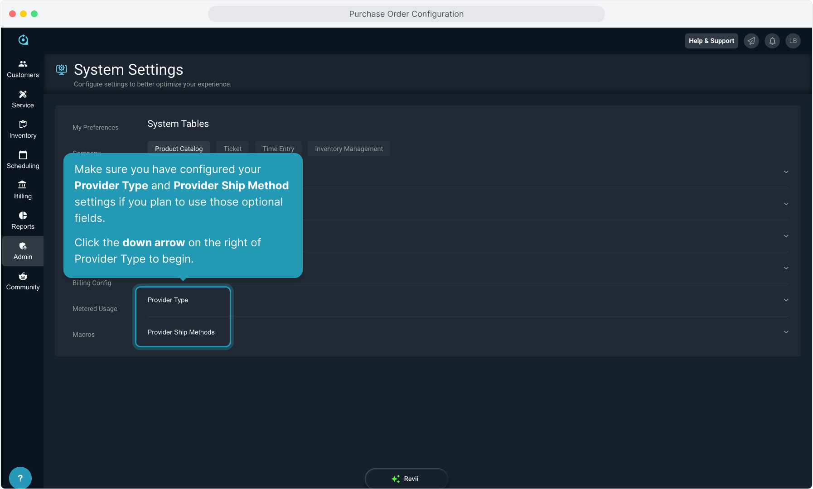Expand the Provider Ship Methods row arrow
Image resolution: width=813 pixels, height=489 pixels.
(x=786, y=332)
